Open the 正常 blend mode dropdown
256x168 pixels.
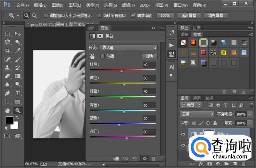(x=197, y=114)
